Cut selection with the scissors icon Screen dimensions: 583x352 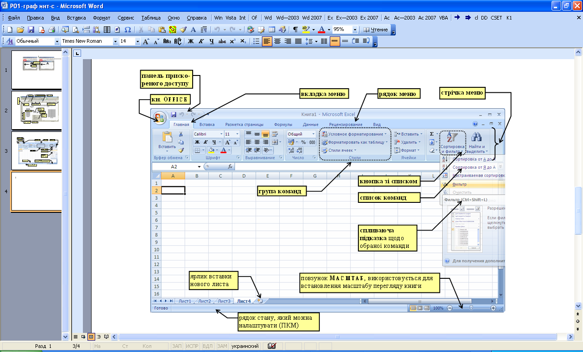(x=141, y=30)
